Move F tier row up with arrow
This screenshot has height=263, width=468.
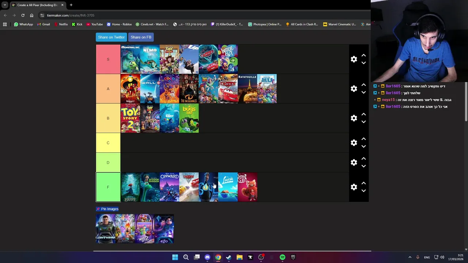(x=363, y=183)
